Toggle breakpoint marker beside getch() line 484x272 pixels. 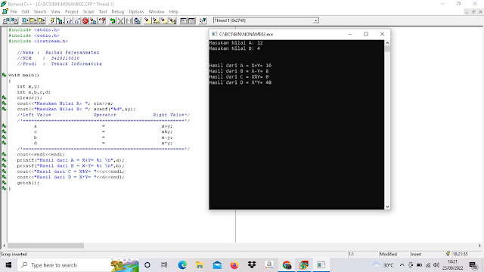click(x=4, y=183)
